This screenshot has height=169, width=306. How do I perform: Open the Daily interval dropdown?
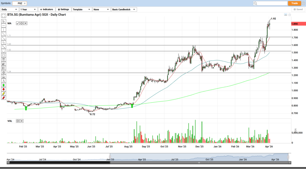(9, 9)
